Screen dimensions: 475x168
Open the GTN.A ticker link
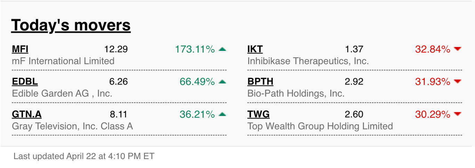click(27, 114)
